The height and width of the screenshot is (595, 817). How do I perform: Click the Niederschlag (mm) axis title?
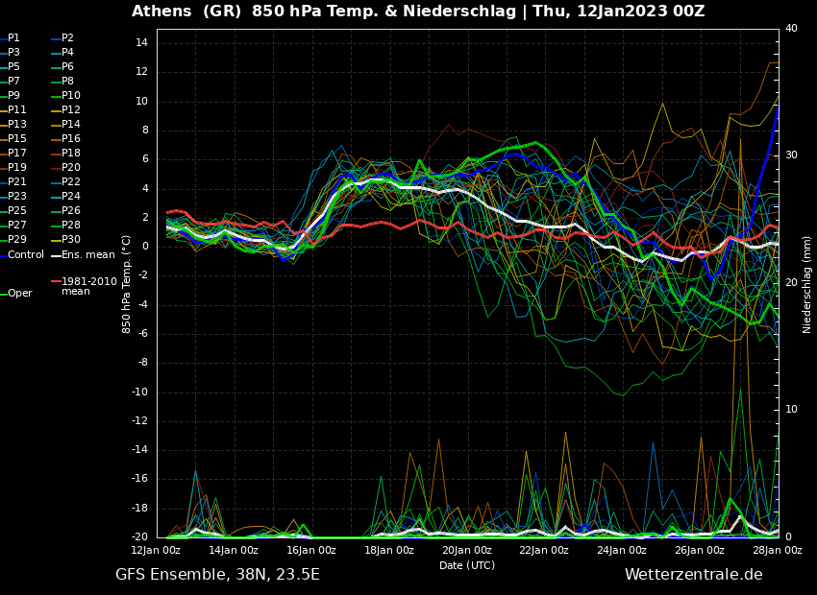click(x=807, y=284)
